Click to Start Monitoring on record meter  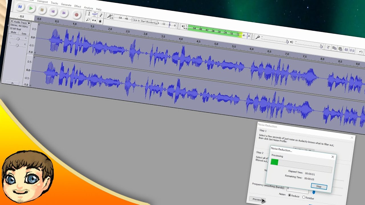[144, 21]
